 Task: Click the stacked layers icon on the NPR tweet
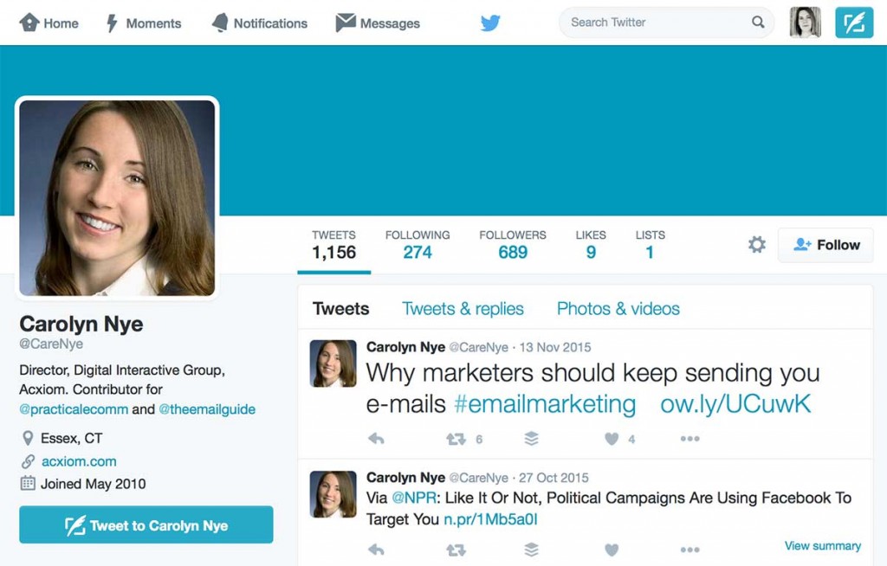[x=531, y=549]
